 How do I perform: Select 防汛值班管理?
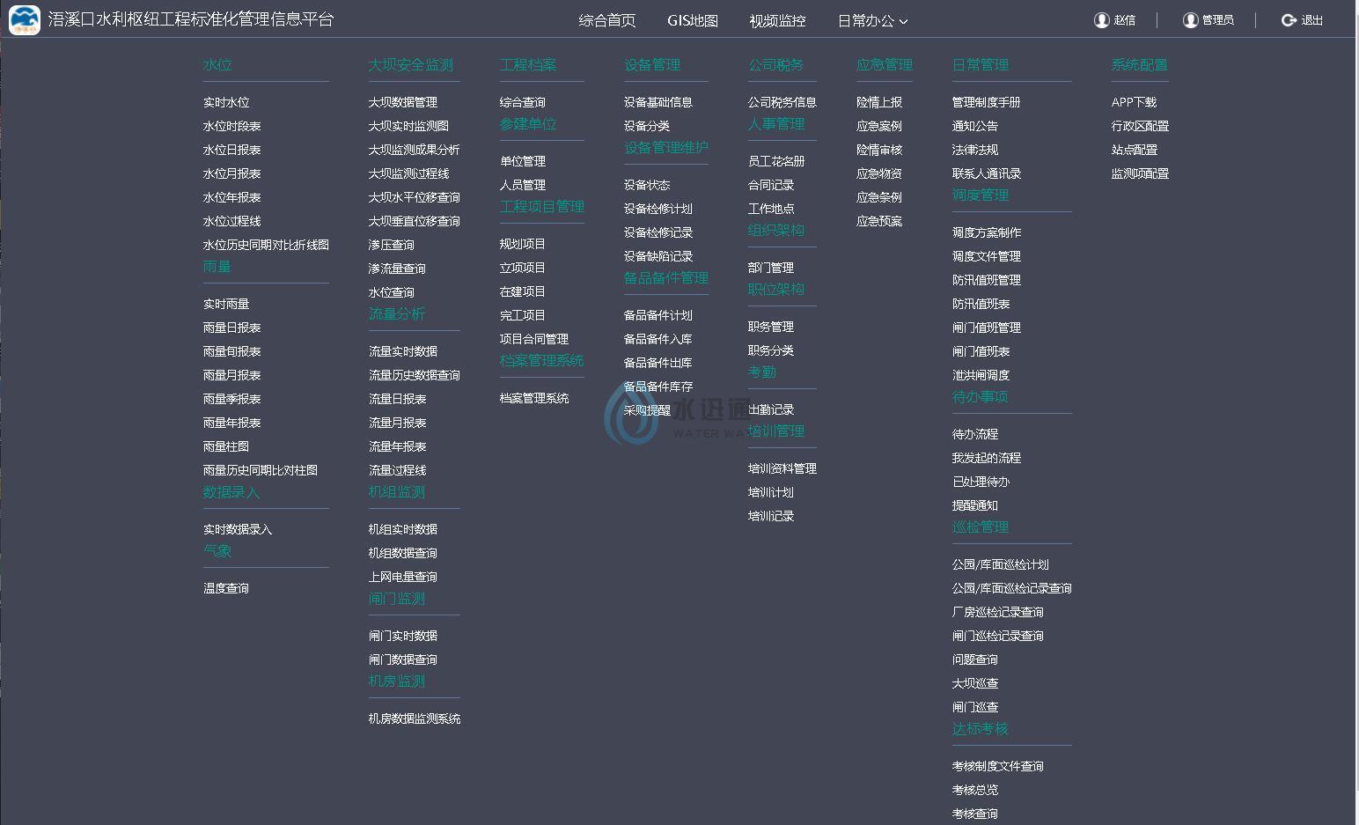pos(987,280)
